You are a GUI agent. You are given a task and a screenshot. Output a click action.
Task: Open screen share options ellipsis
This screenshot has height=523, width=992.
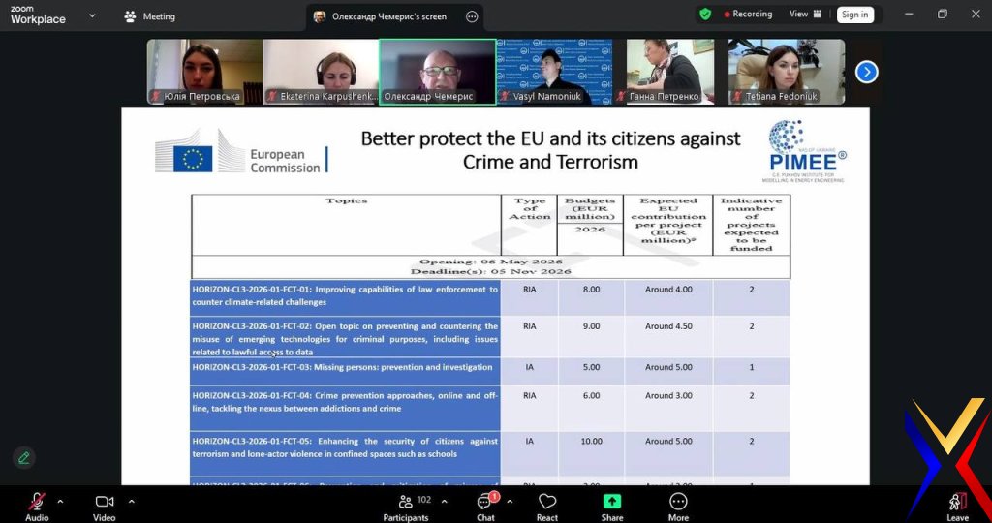click(x=472, y=16)
